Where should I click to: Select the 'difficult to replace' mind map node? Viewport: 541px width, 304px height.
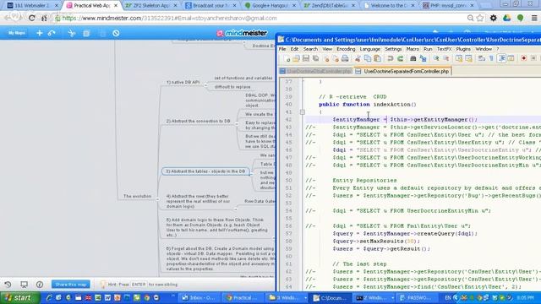tap(232, 87)
